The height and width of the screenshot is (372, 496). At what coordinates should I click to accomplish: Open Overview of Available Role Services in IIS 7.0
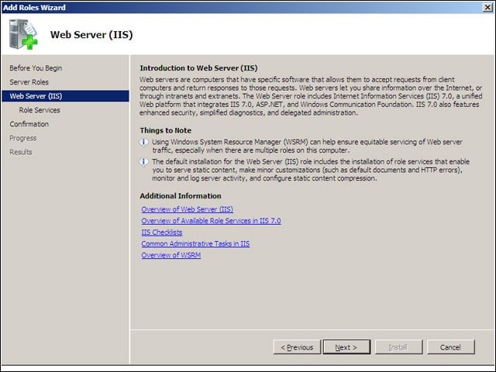coord(211,221)
